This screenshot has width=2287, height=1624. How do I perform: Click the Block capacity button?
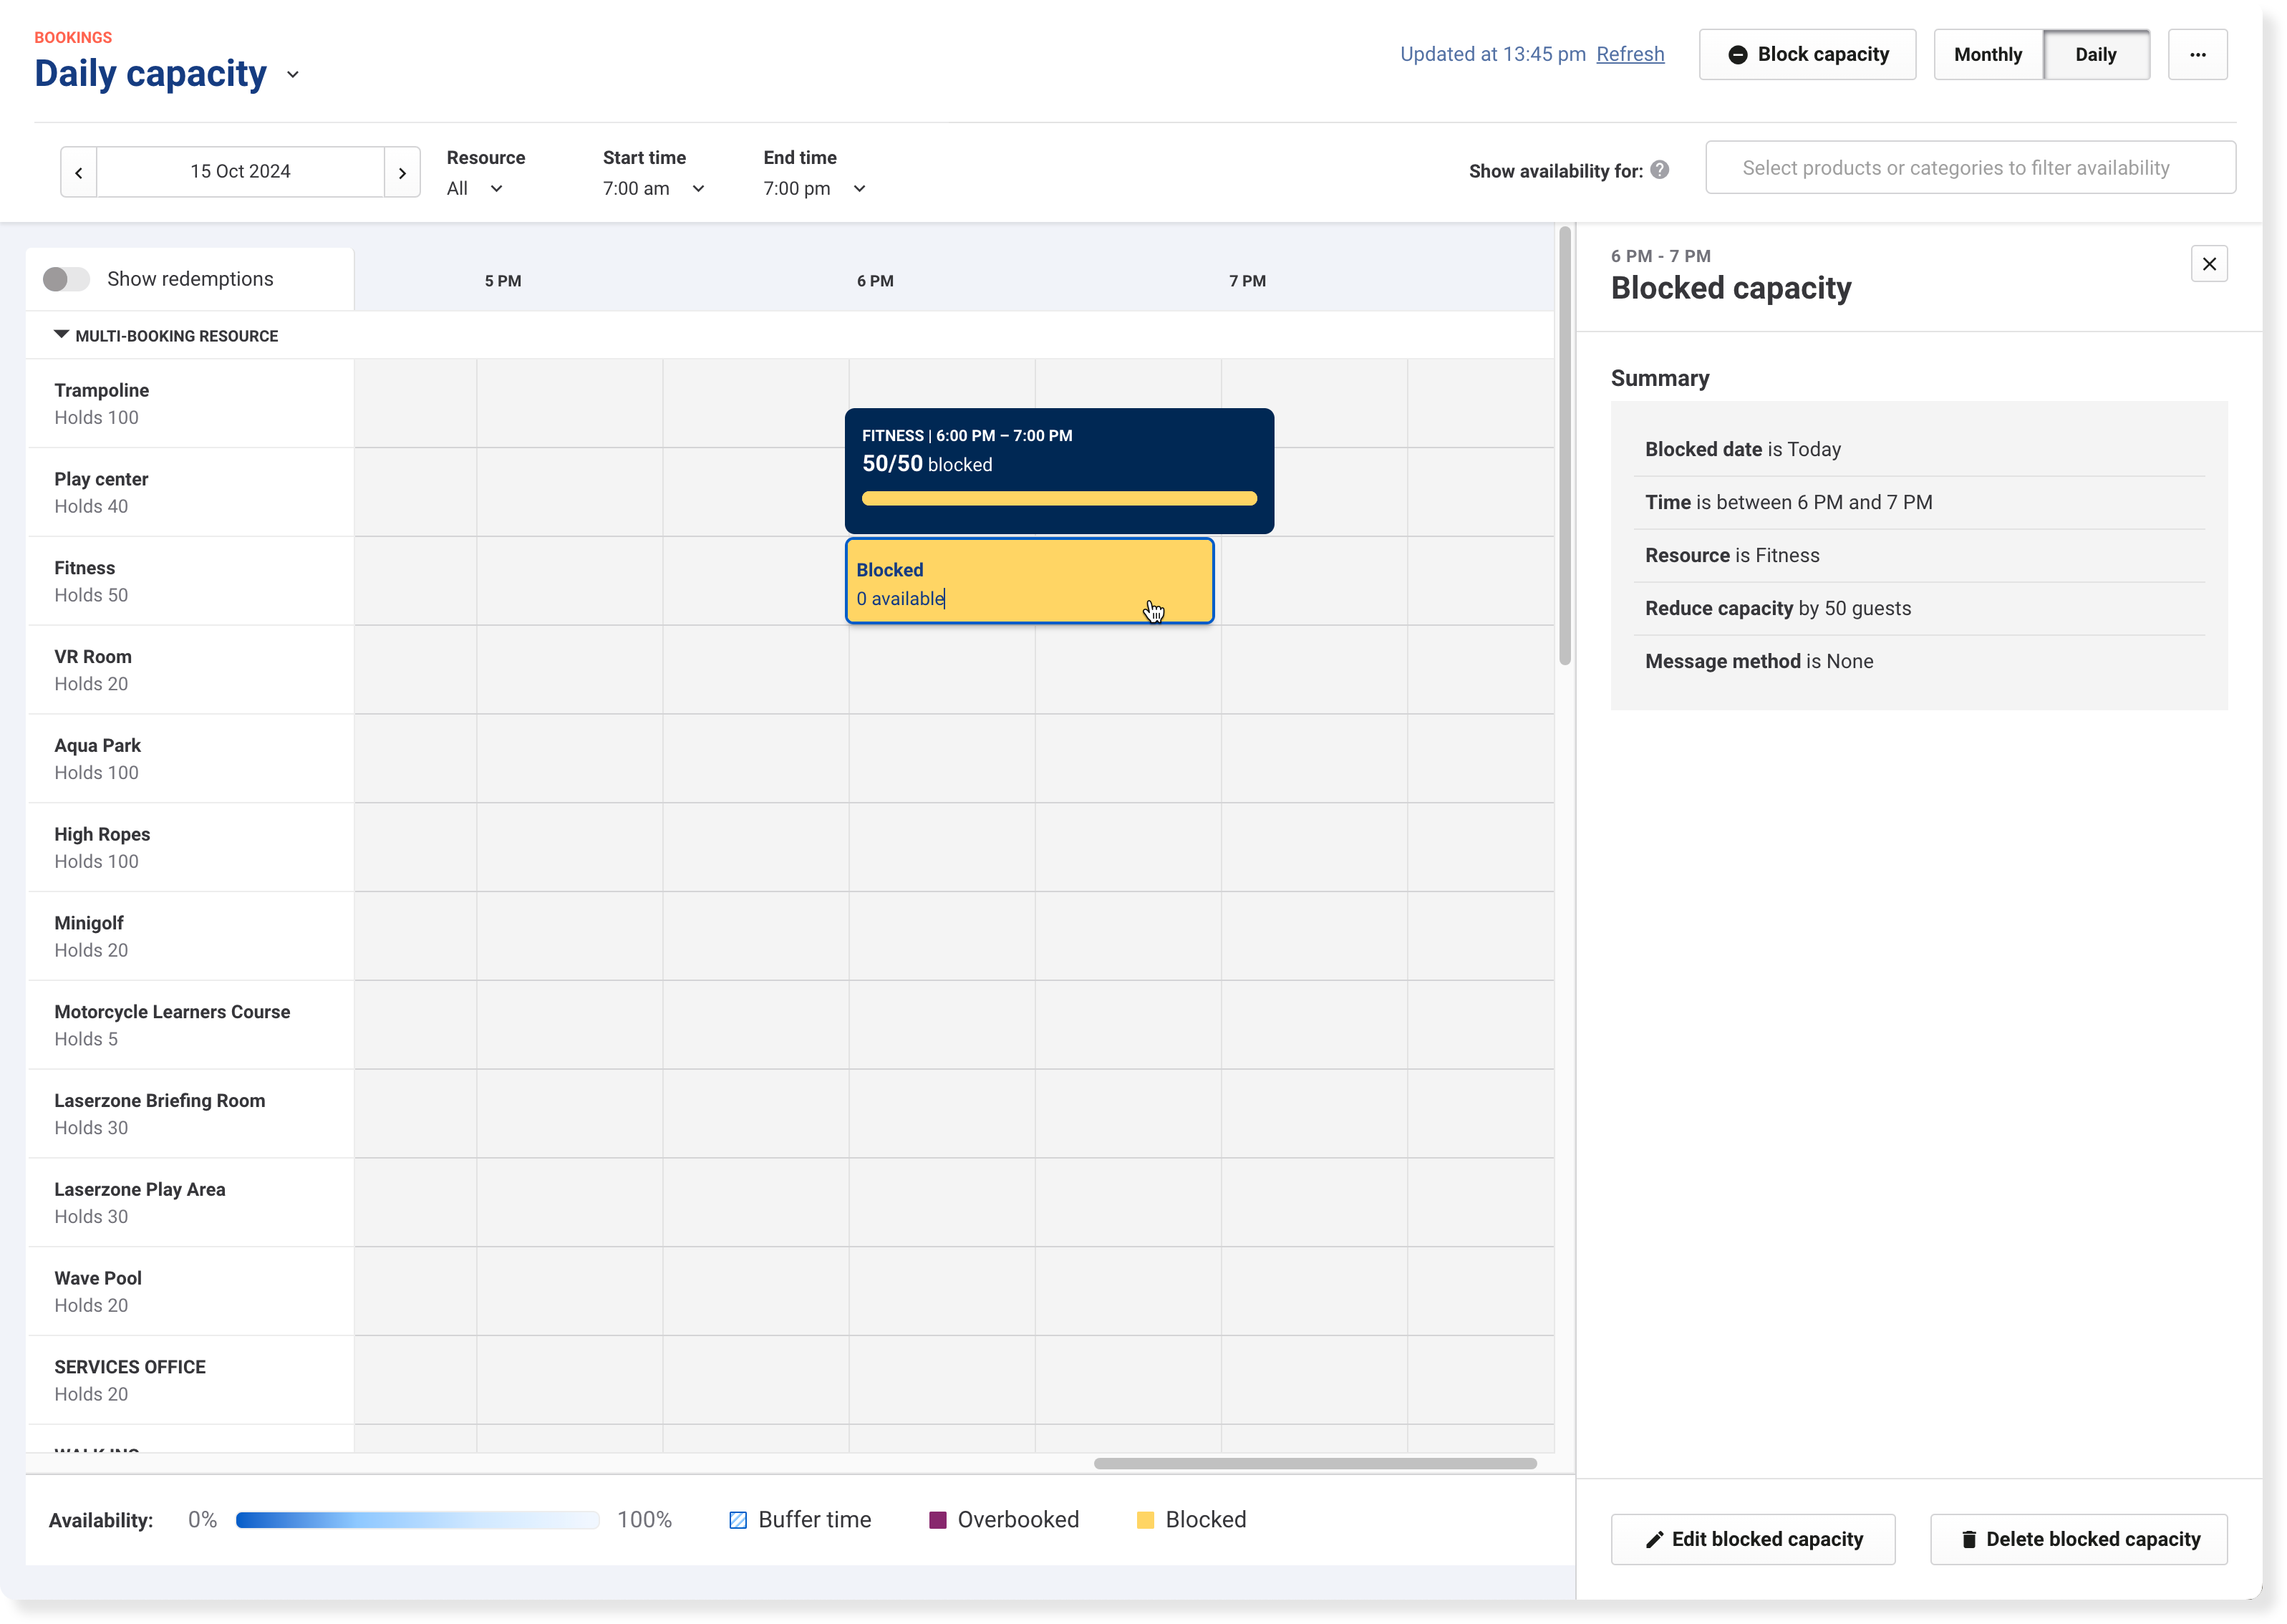(1807, 55)
